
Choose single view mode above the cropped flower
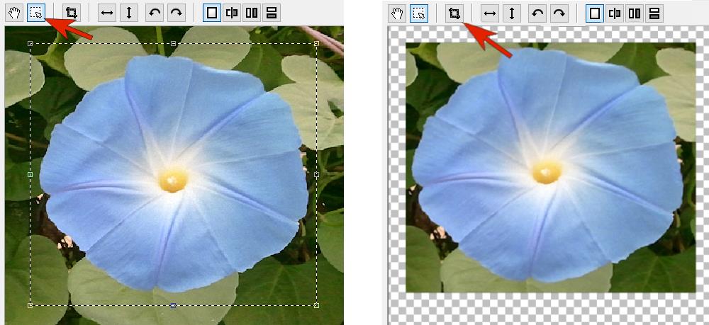[595, 13]
